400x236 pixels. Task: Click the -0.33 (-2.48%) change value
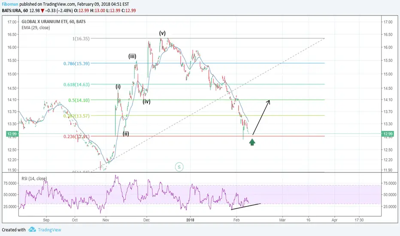pos(59,11)
